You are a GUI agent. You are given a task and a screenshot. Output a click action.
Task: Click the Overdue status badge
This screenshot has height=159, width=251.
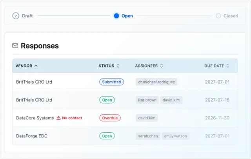pos(110,118)
